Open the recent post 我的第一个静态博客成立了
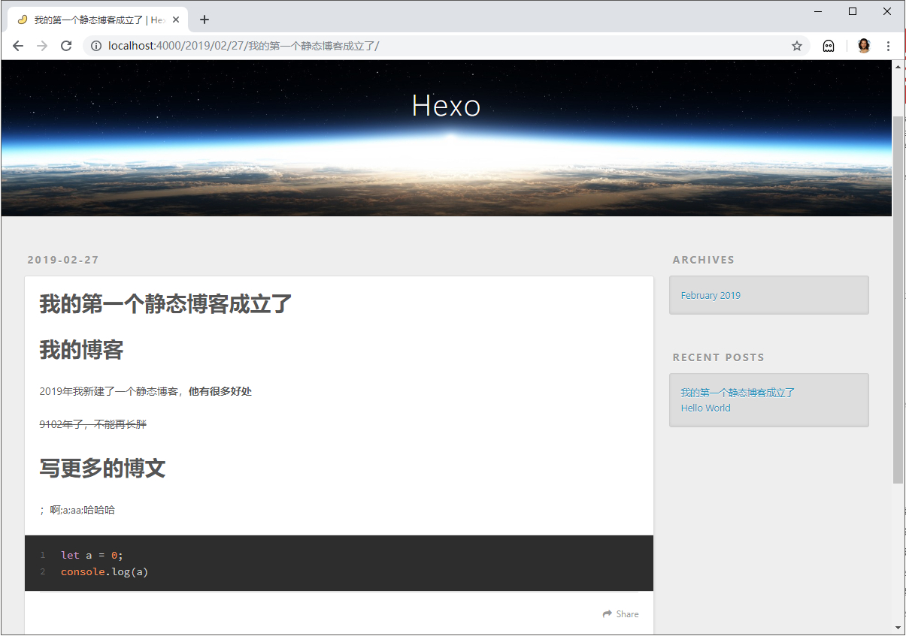 pos(738,393)
